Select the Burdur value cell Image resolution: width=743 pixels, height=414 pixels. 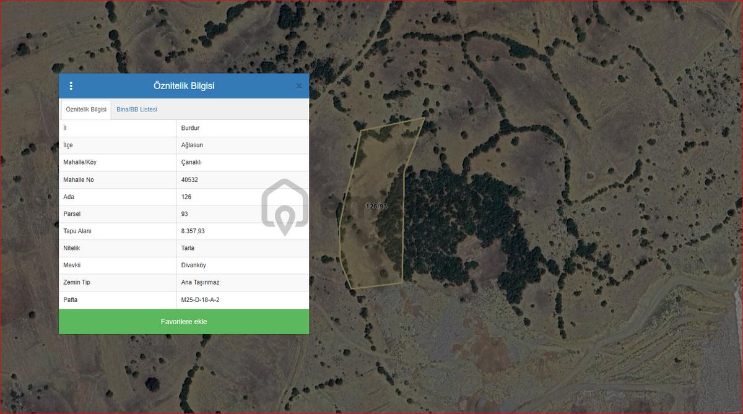pos(243,128)
